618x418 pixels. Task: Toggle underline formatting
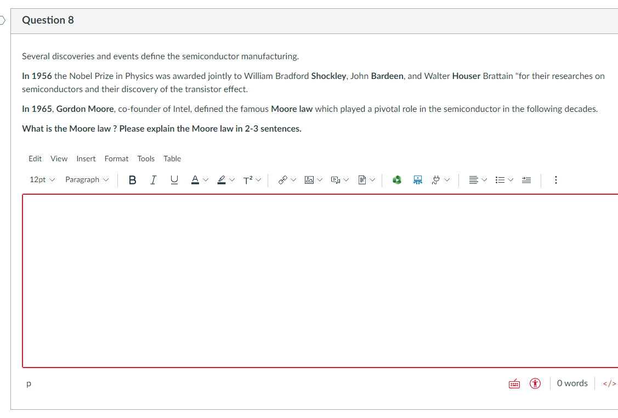click(x=174, y=179)
